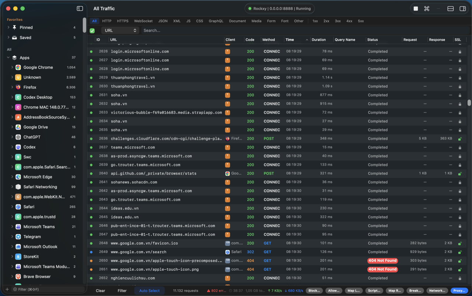Click the Firefox client icon on row 2636
This screenshot has width=472, height=296.
click(x=228, y=138)
